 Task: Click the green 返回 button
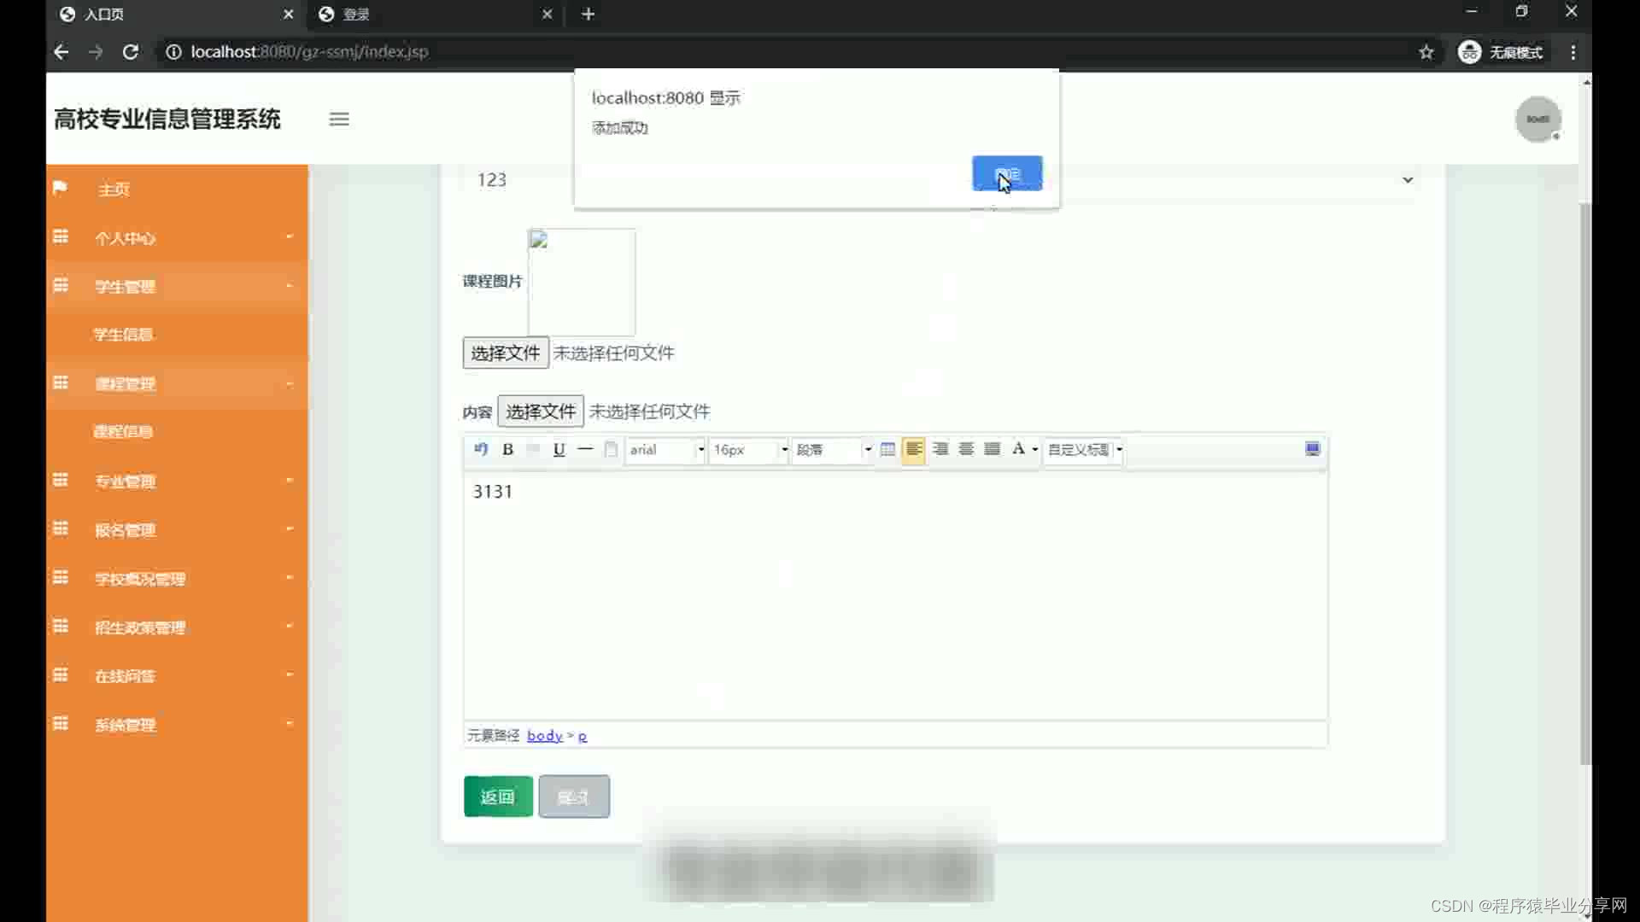(498, 797)
